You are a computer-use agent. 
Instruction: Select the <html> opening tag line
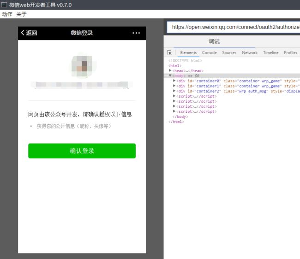pyautogui.click(x=175, y=66)
